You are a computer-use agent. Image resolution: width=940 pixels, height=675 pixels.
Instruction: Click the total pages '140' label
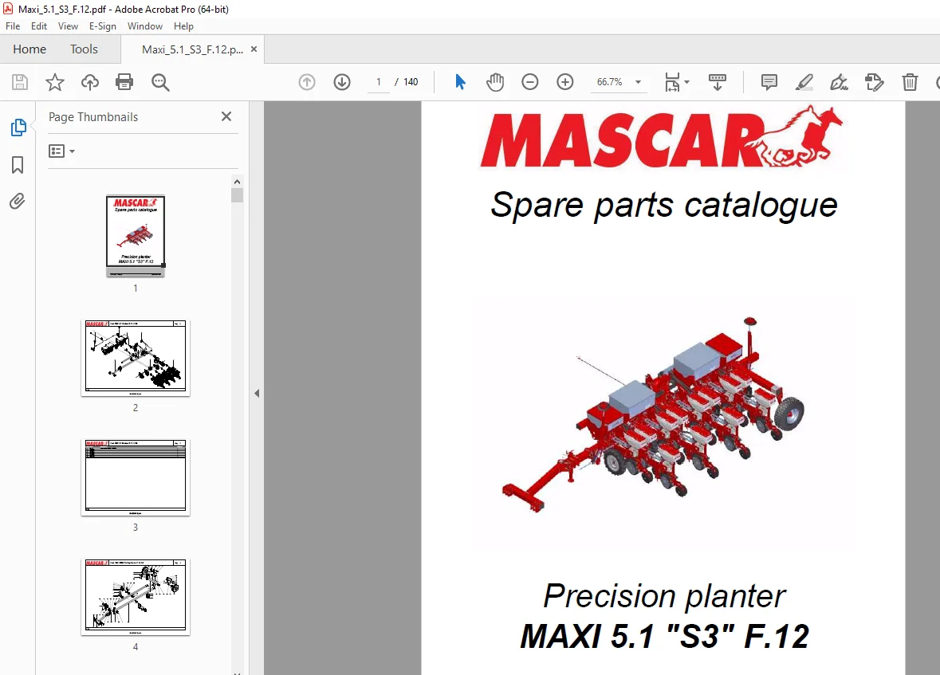tap(411, 82)
